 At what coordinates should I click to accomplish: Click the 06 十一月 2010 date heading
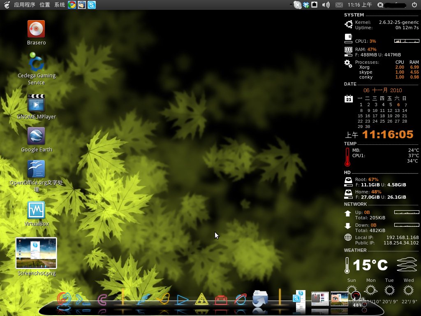[383, 90]
